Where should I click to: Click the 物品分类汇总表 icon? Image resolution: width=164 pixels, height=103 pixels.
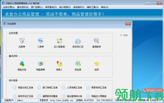point(15,87)
